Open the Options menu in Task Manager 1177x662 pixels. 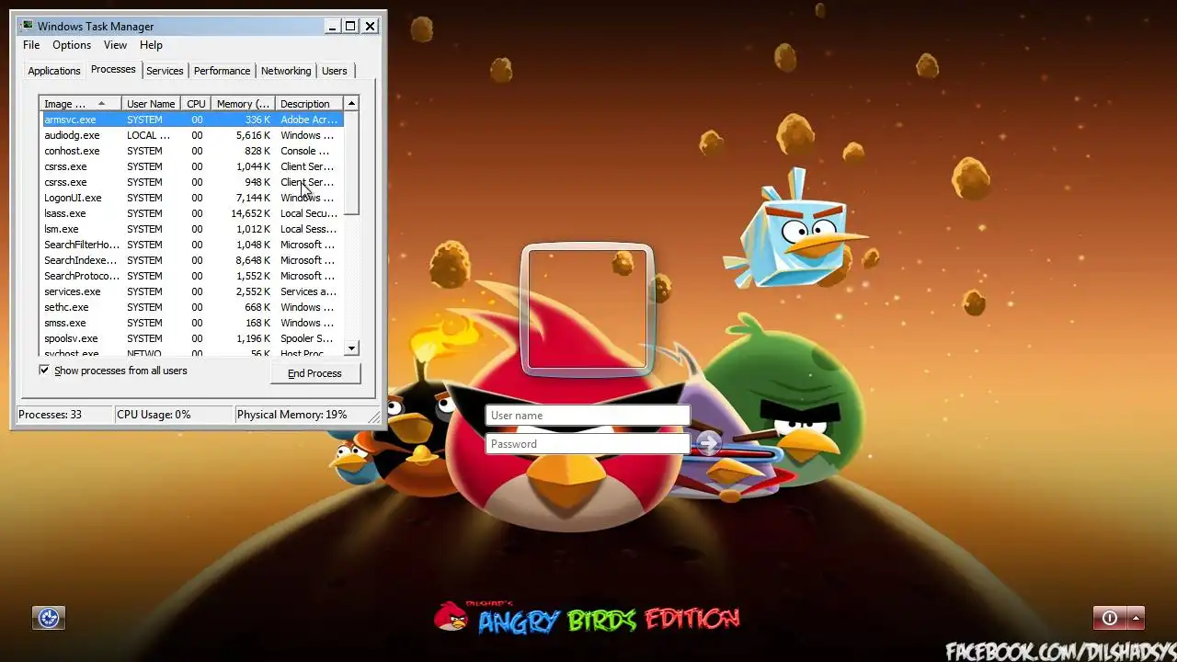(x=72, y=45)
